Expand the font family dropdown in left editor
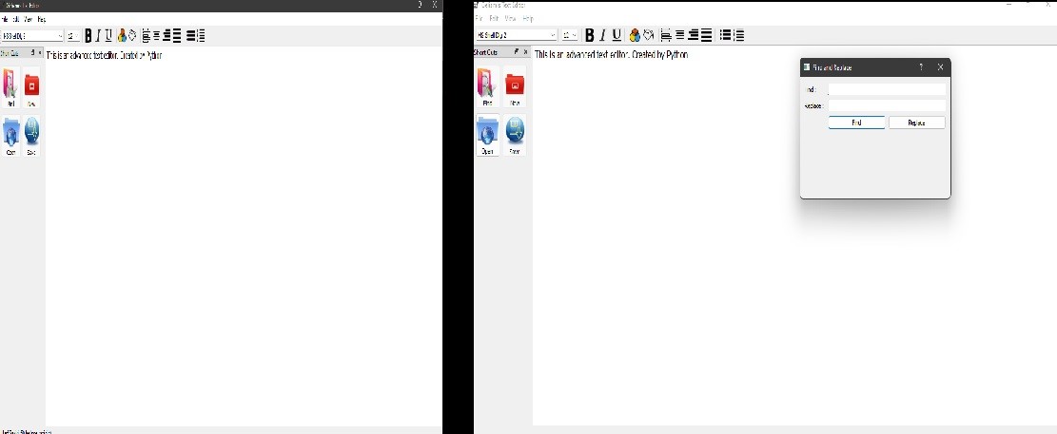Screen dimensions: 1057x434 point(60,36)
